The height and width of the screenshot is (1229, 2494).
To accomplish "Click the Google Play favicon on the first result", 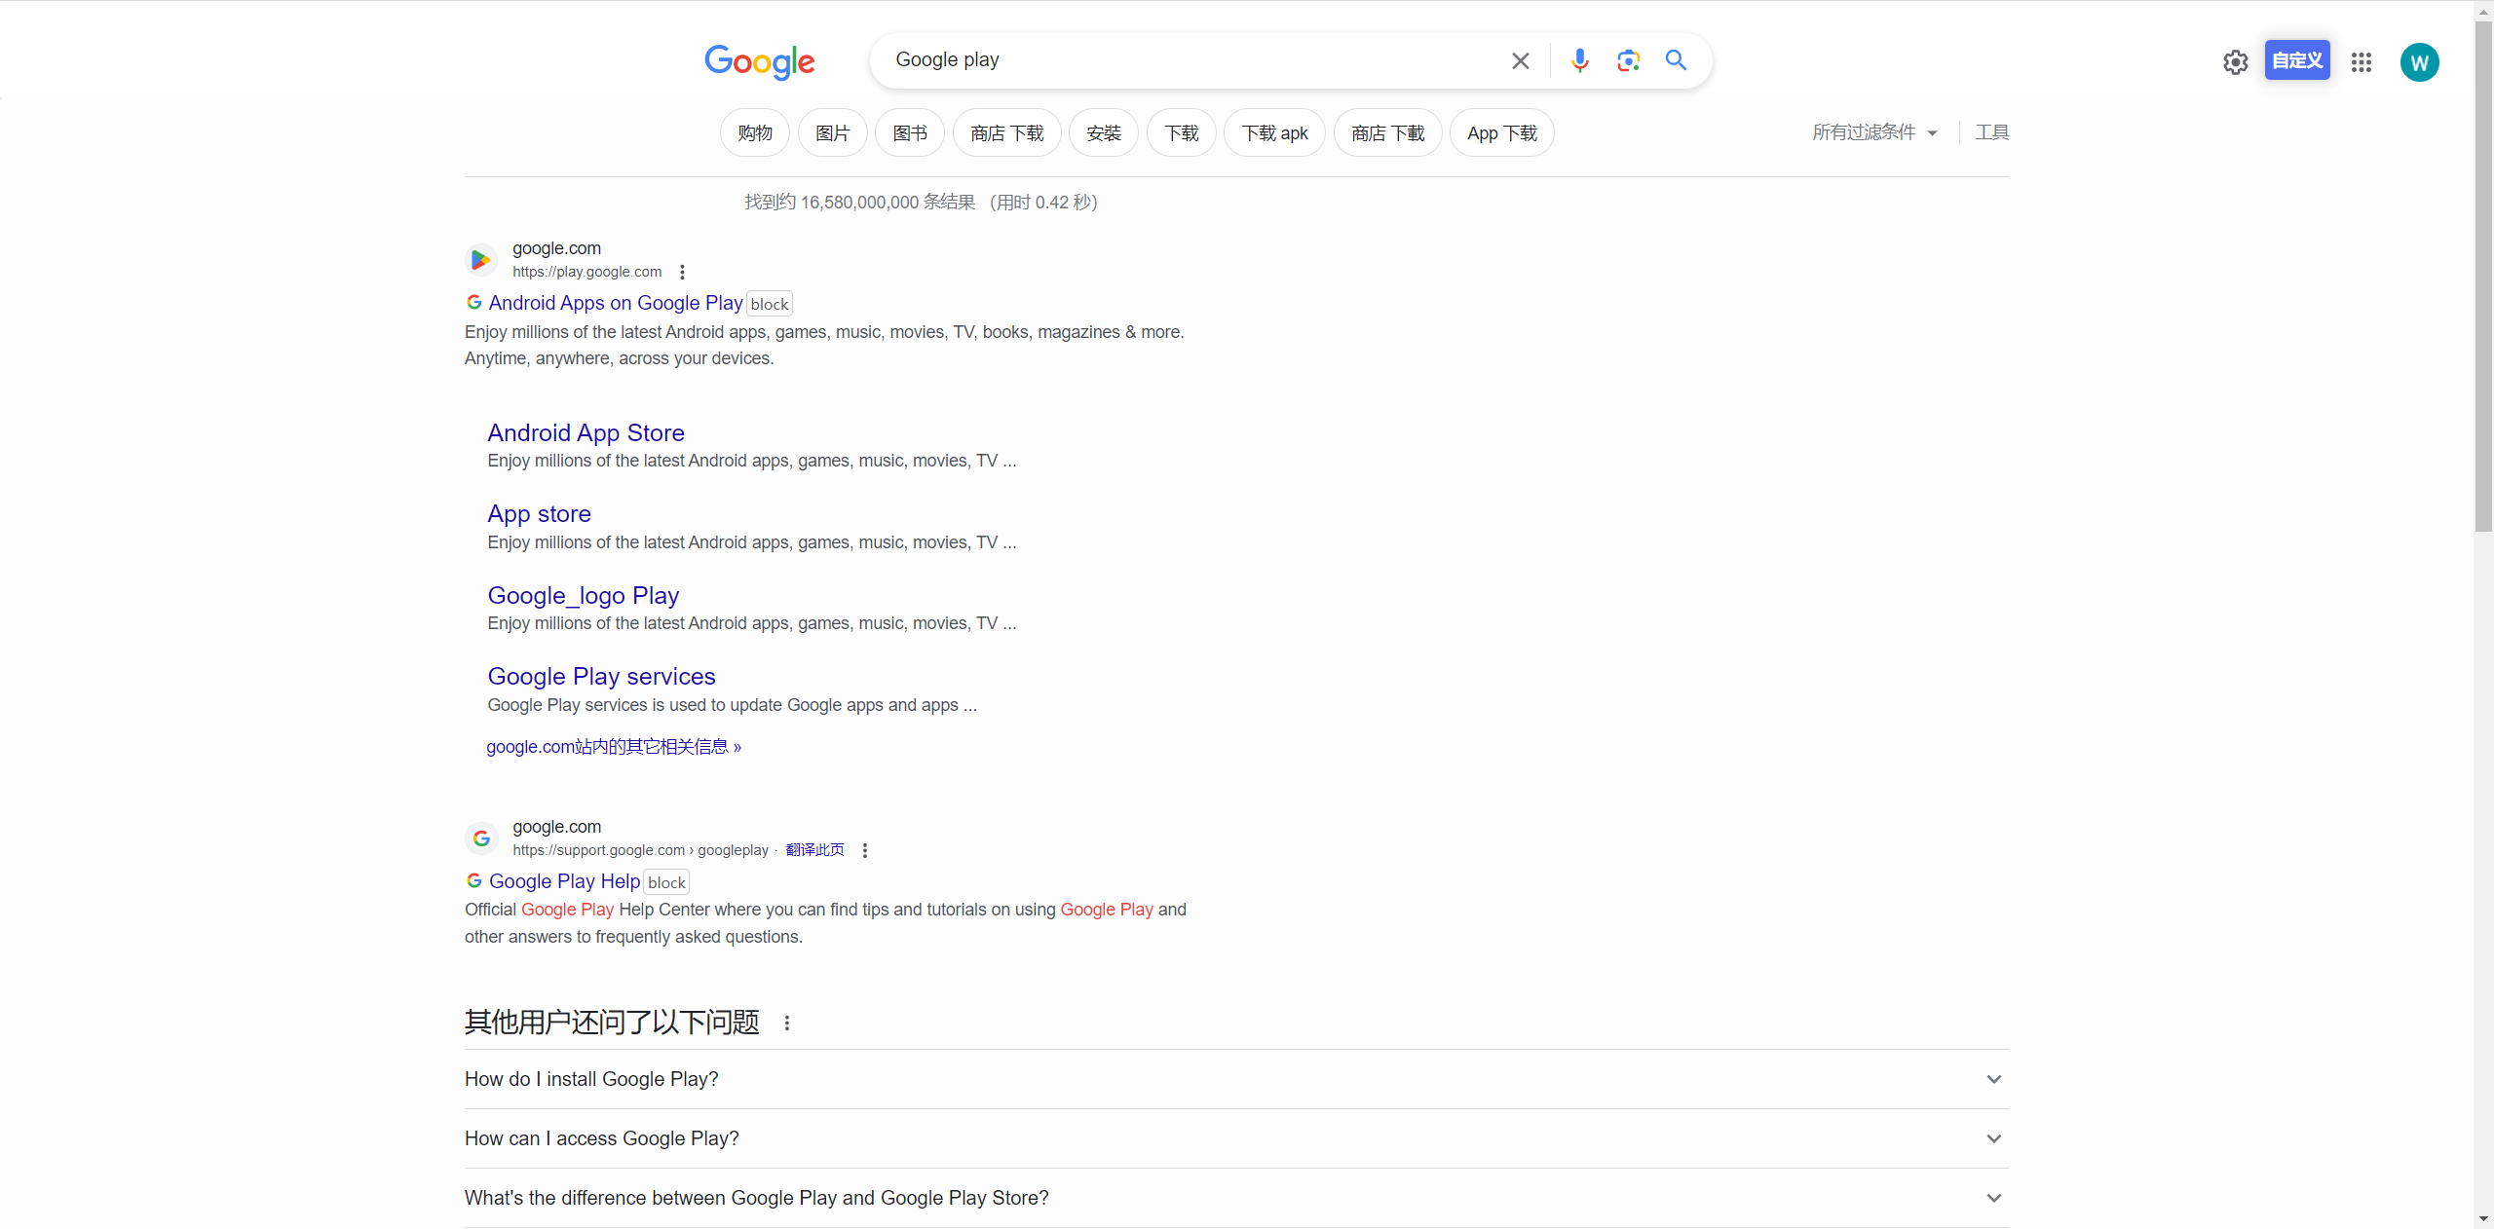I will [480, 259].
